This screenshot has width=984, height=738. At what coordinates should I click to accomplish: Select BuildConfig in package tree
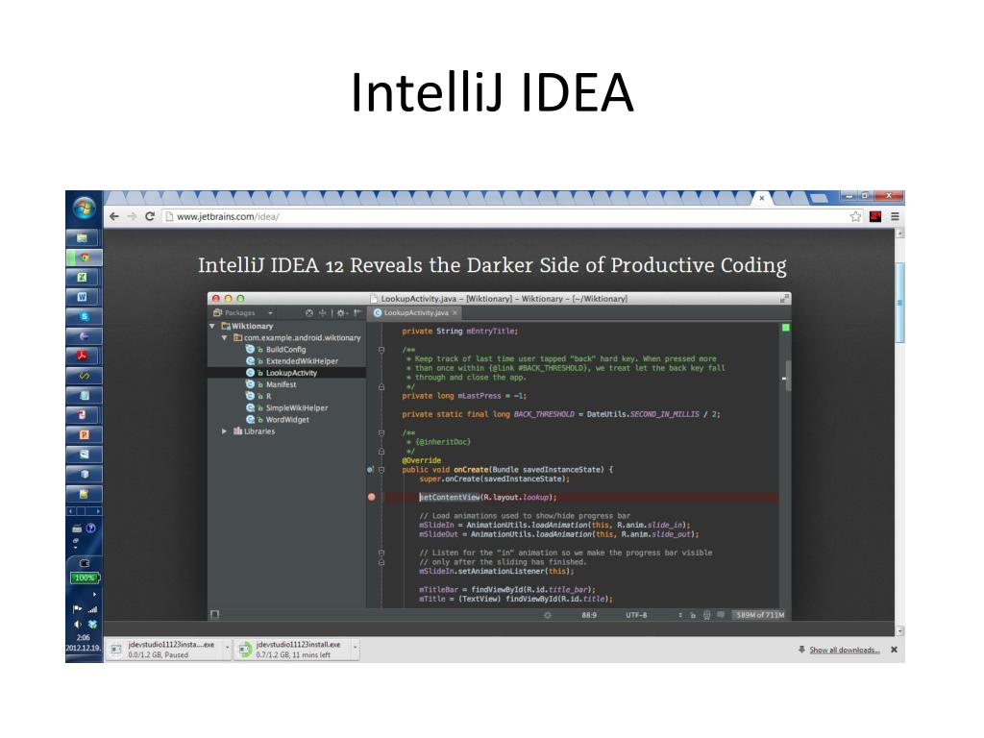(285, 350)
